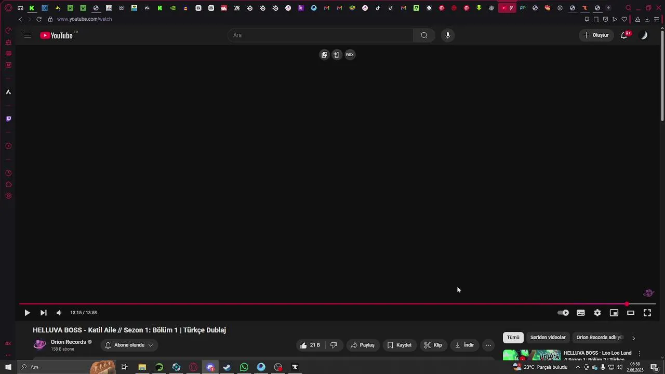
Task: Toggle theater mode view
Action: click(631, 313)
